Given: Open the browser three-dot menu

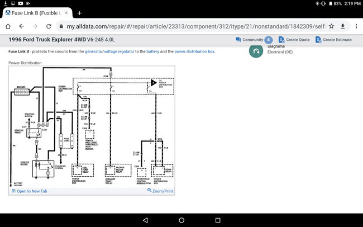Looking at the screenshot, I should pos(356,26).
